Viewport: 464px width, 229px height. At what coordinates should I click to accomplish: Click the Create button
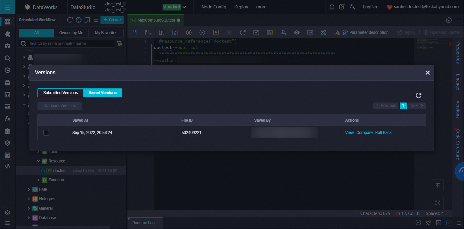coord(112,20)
